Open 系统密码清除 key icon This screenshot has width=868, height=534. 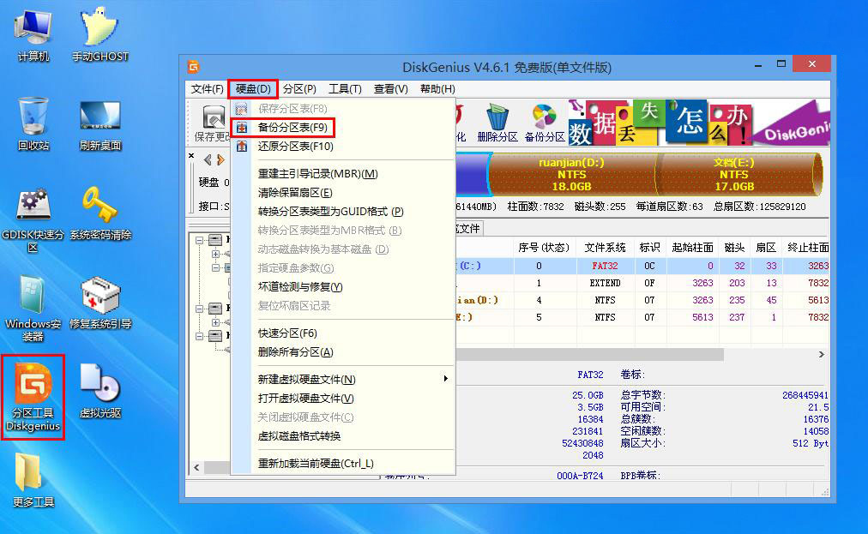(100, 213)
